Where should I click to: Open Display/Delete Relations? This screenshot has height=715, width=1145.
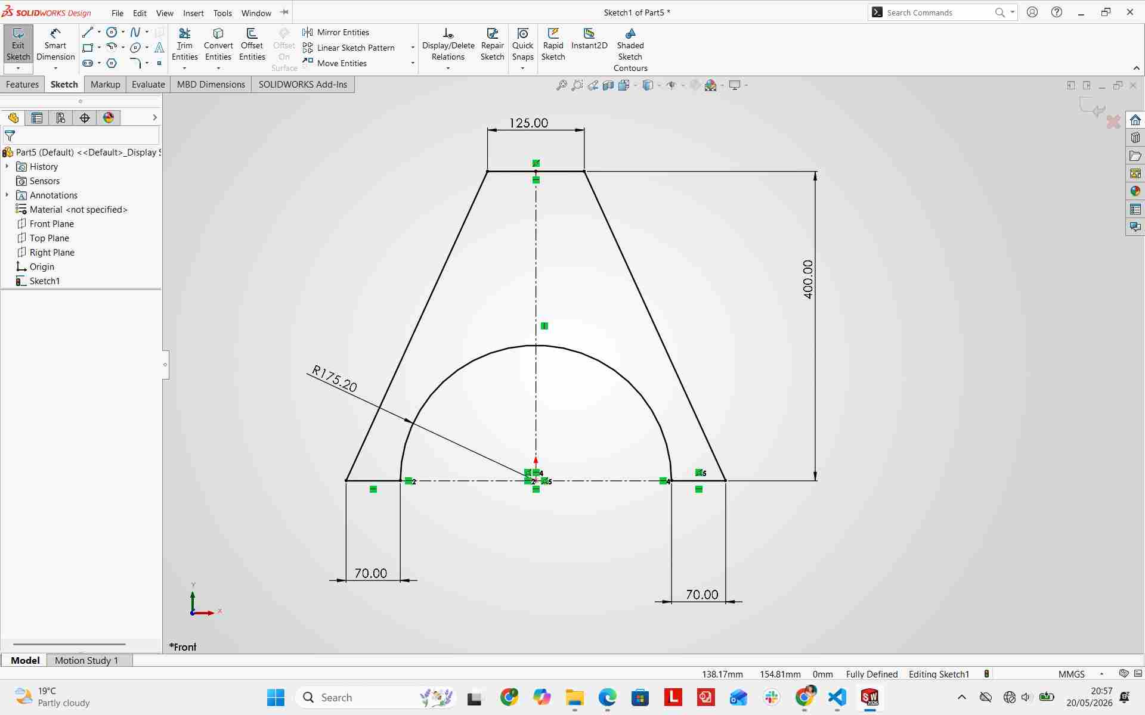(x=448, y=45)
